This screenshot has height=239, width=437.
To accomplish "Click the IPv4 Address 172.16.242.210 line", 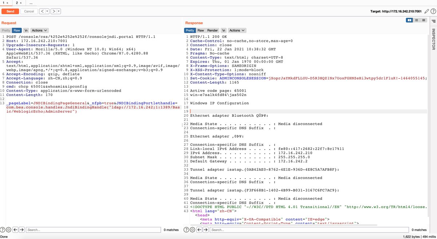I will [251, 153].
